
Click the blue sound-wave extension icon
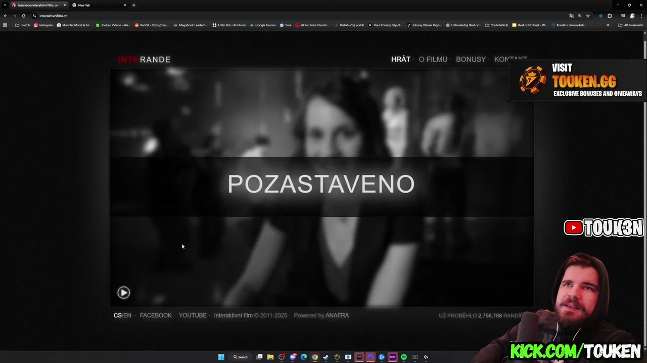click(x=600, y=16)
